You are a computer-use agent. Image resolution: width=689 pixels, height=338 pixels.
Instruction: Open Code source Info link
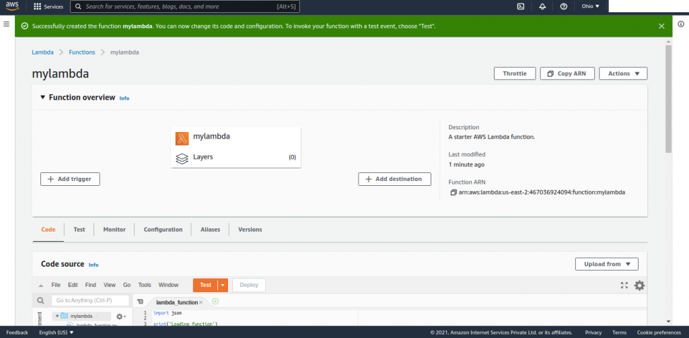[x=94, y=265]
